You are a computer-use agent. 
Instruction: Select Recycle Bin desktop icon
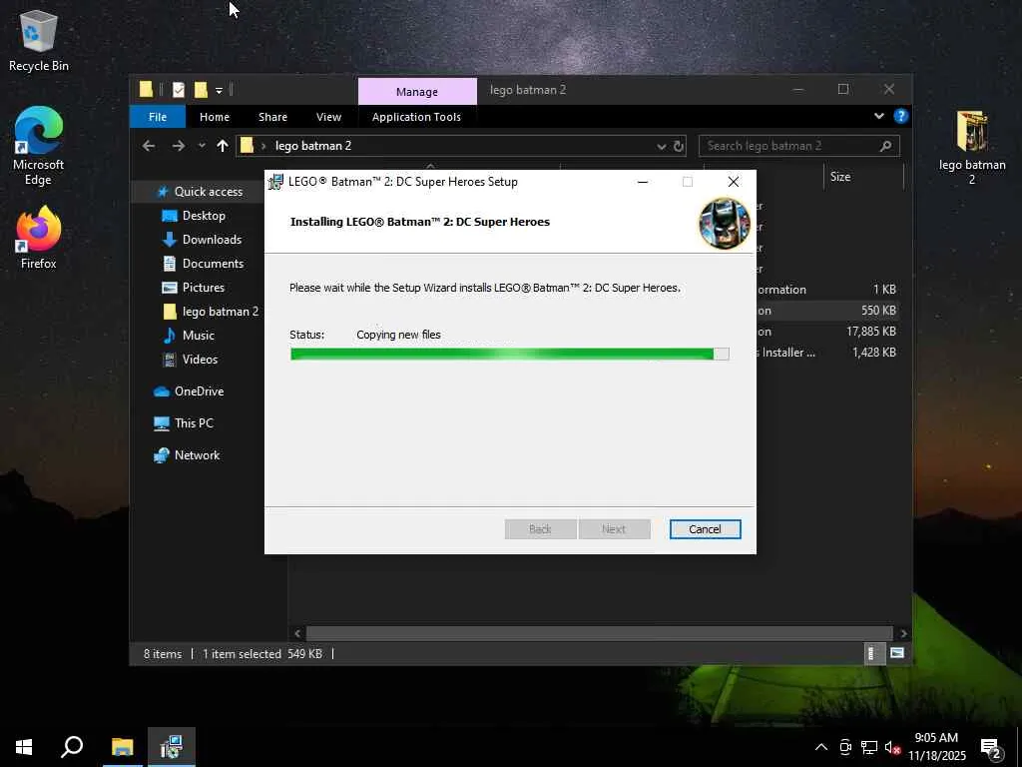point(39,41)
